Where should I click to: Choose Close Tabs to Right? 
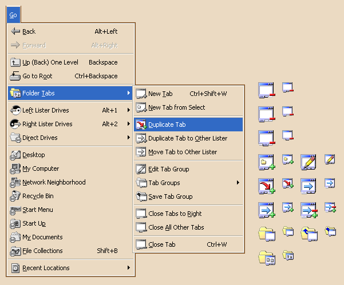188,214
